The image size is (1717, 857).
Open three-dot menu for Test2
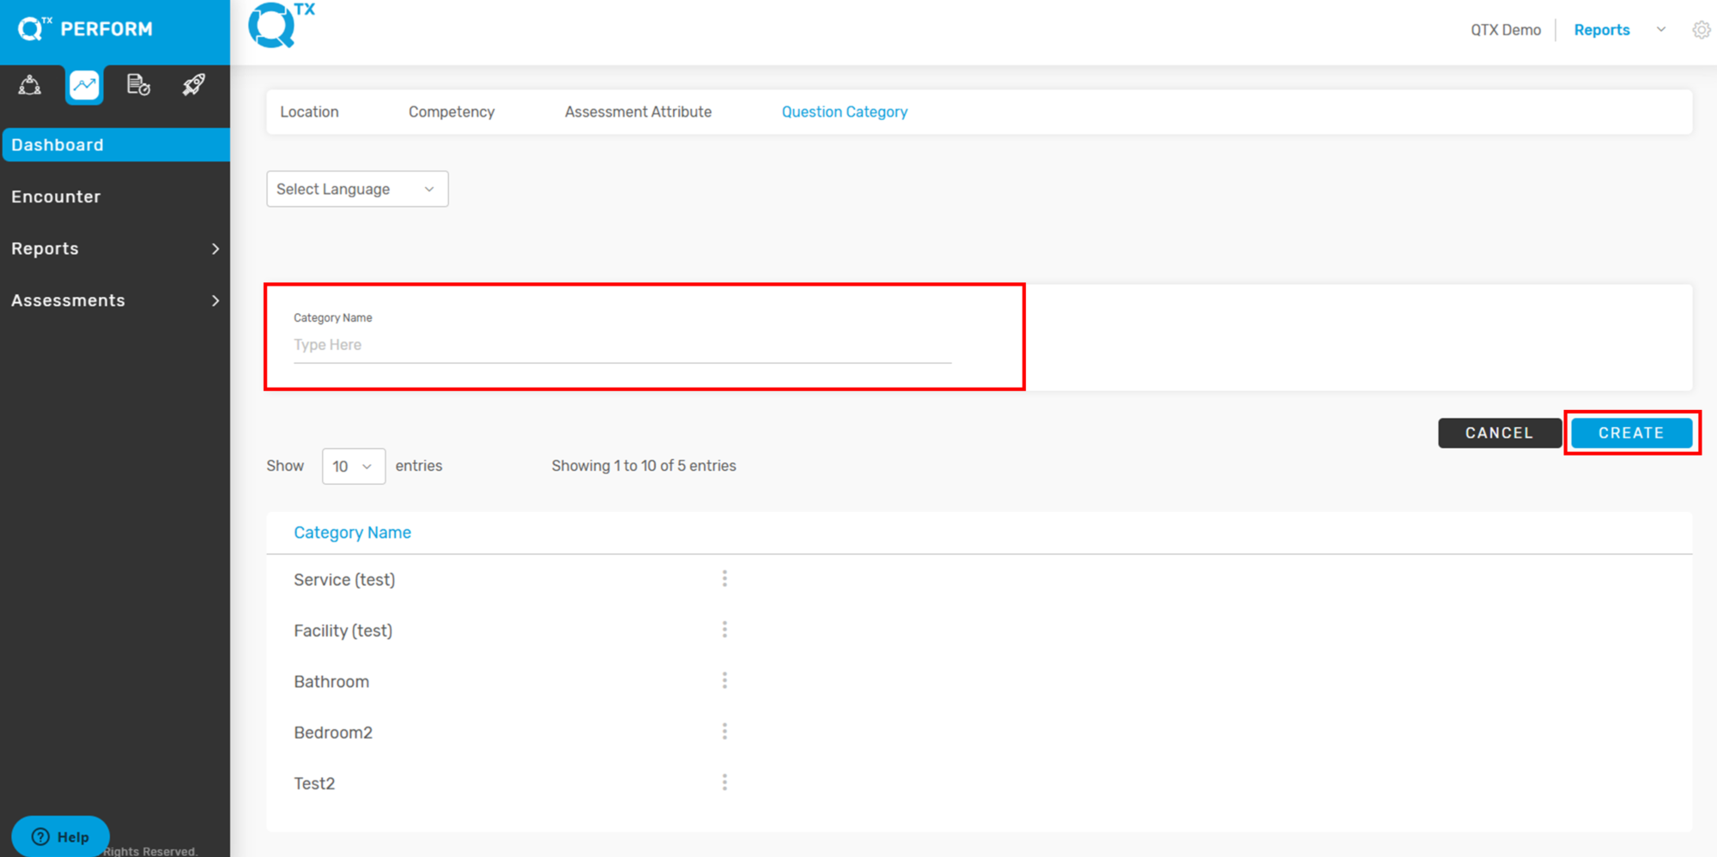coord(725,783)
